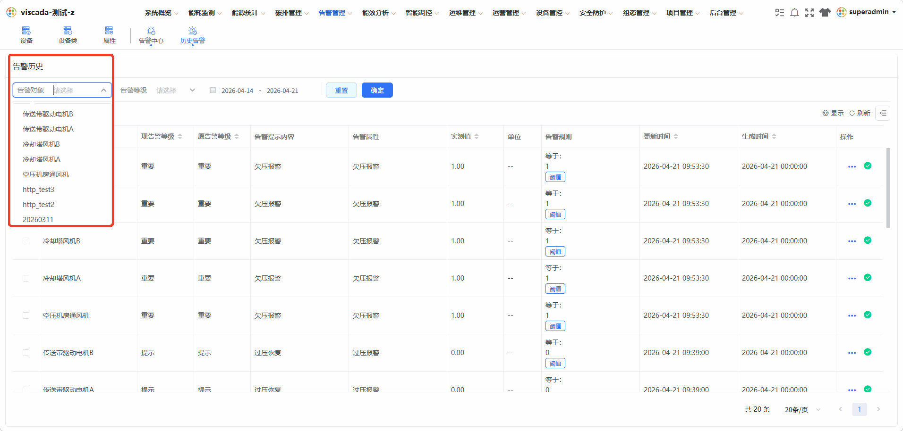Viewport: 903px width, 431px height.
Task: Go to 属性 icon page
Action: coord(109,31)
